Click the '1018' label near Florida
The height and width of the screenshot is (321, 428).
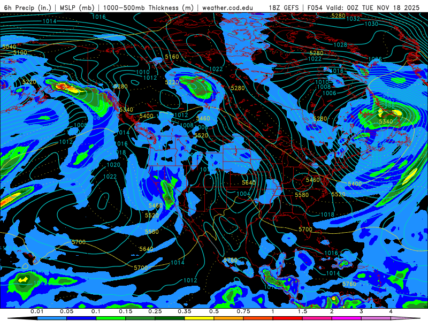(327, 215)
